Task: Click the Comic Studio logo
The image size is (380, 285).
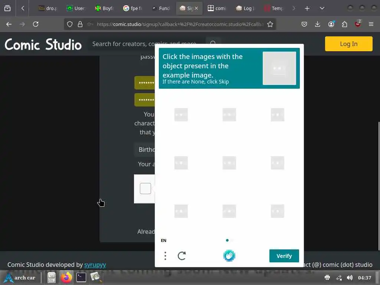Action: point(43,45)
